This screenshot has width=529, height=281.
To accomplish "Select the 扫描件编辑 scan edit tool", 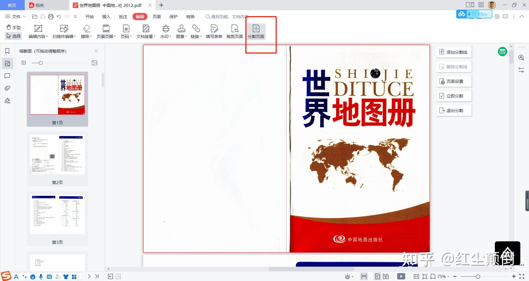I will (x=64, y=32).
